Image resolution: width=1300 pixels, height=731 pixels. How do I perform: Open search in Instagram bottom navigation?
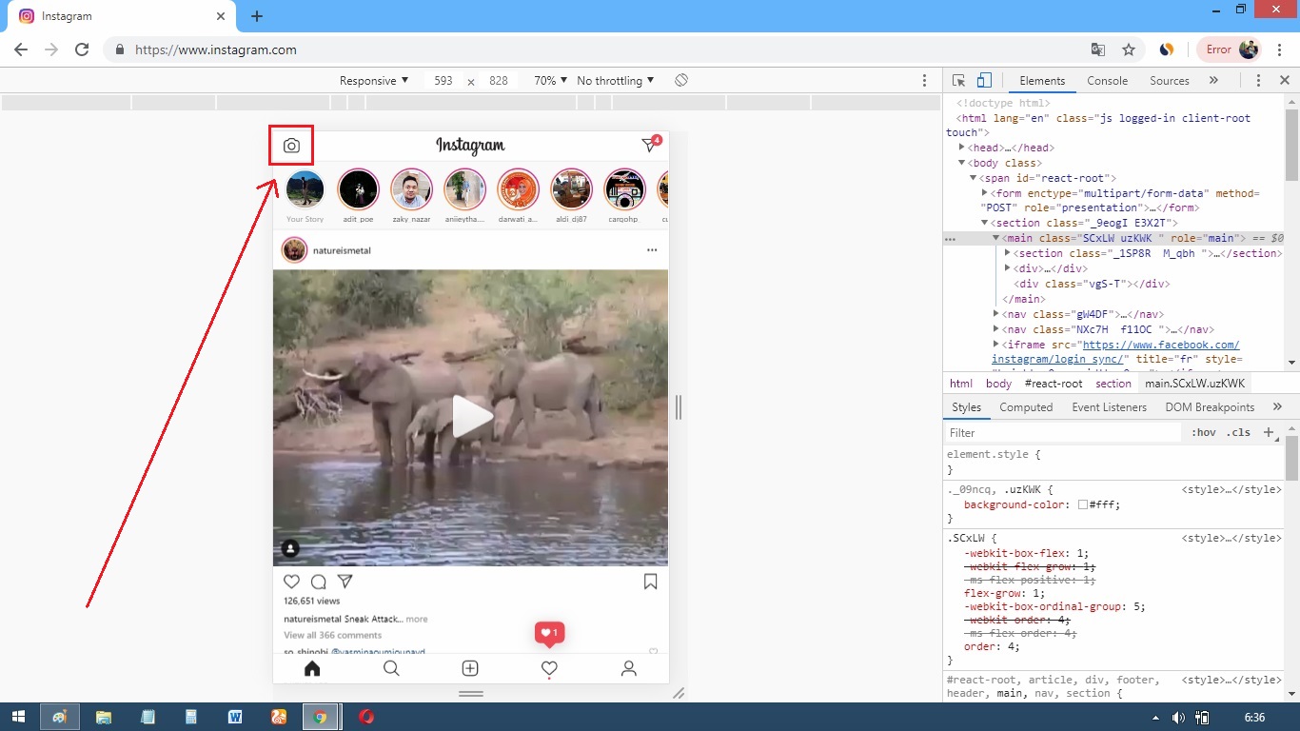(x=391, y=669)
